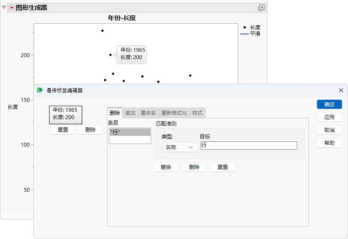348x239 pixels.
Task: Select the "行" entry in 条目 list
Action: [x=130, y=132]
